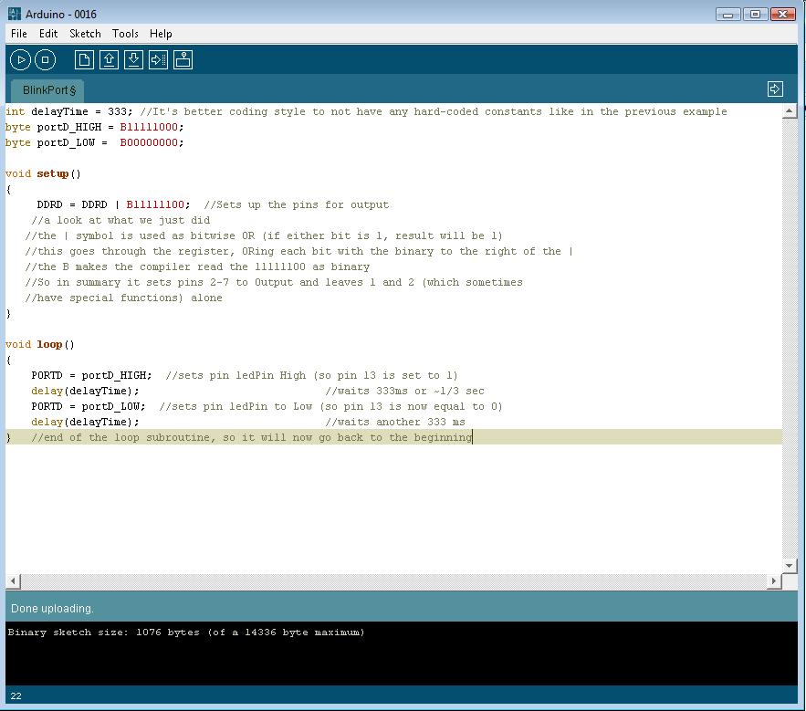This screenshot has width=806, height=711.
Task: Open the Help menu
Action: pos(161,34)
